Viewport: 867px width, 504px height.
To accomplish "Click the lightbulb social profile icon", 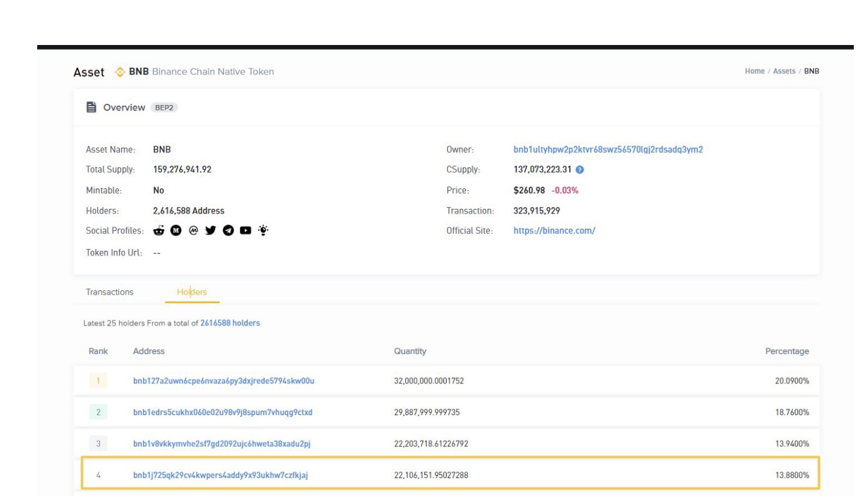I will click(x=263, y=230).
